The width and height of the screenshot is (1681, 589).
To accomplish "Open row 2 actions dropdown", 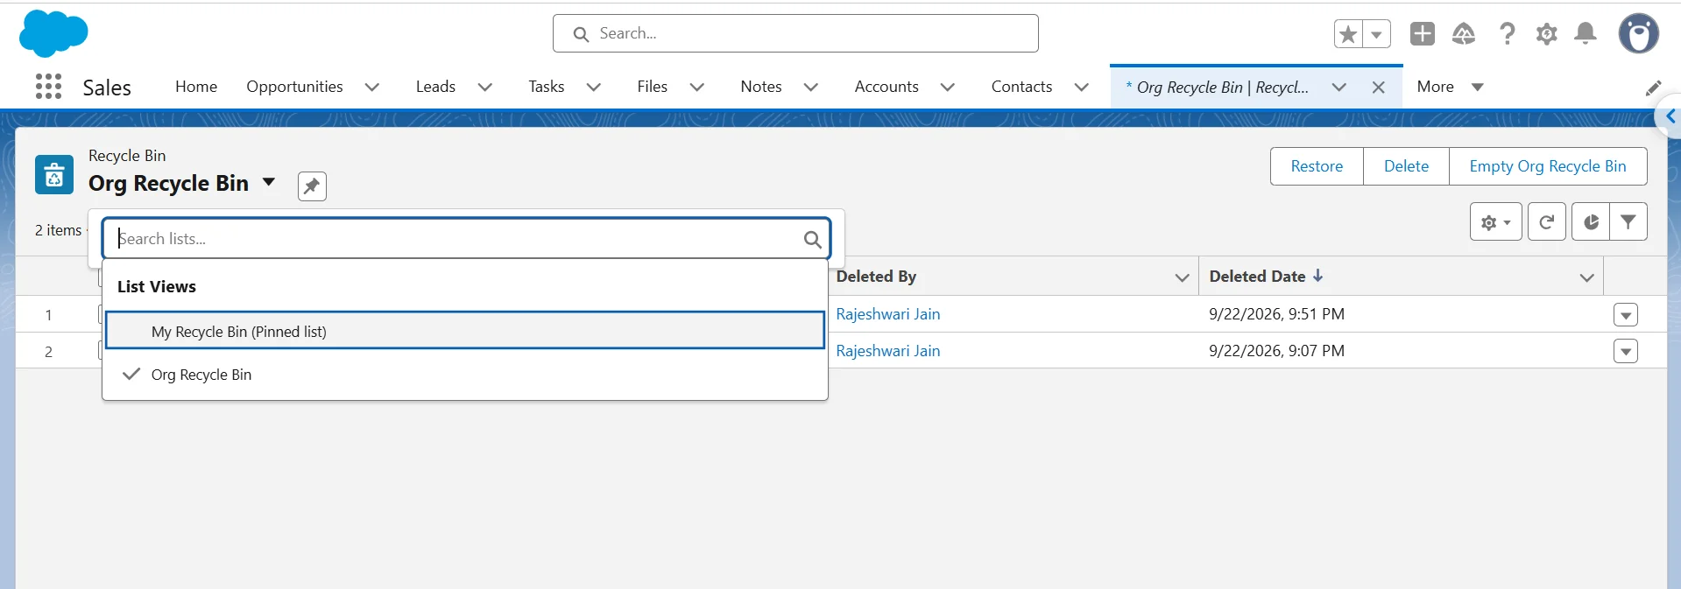I will (1626, 352).
